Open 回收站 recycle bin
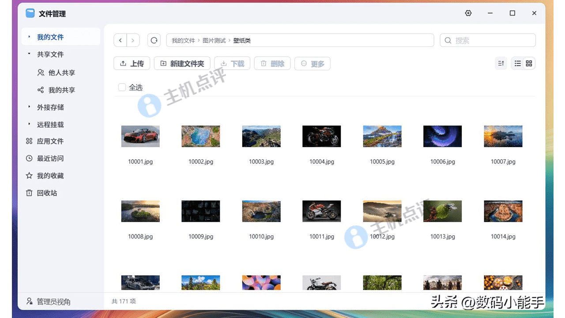Screen dimensions: 565x318 pyautogui.click(x=47, y=193)
